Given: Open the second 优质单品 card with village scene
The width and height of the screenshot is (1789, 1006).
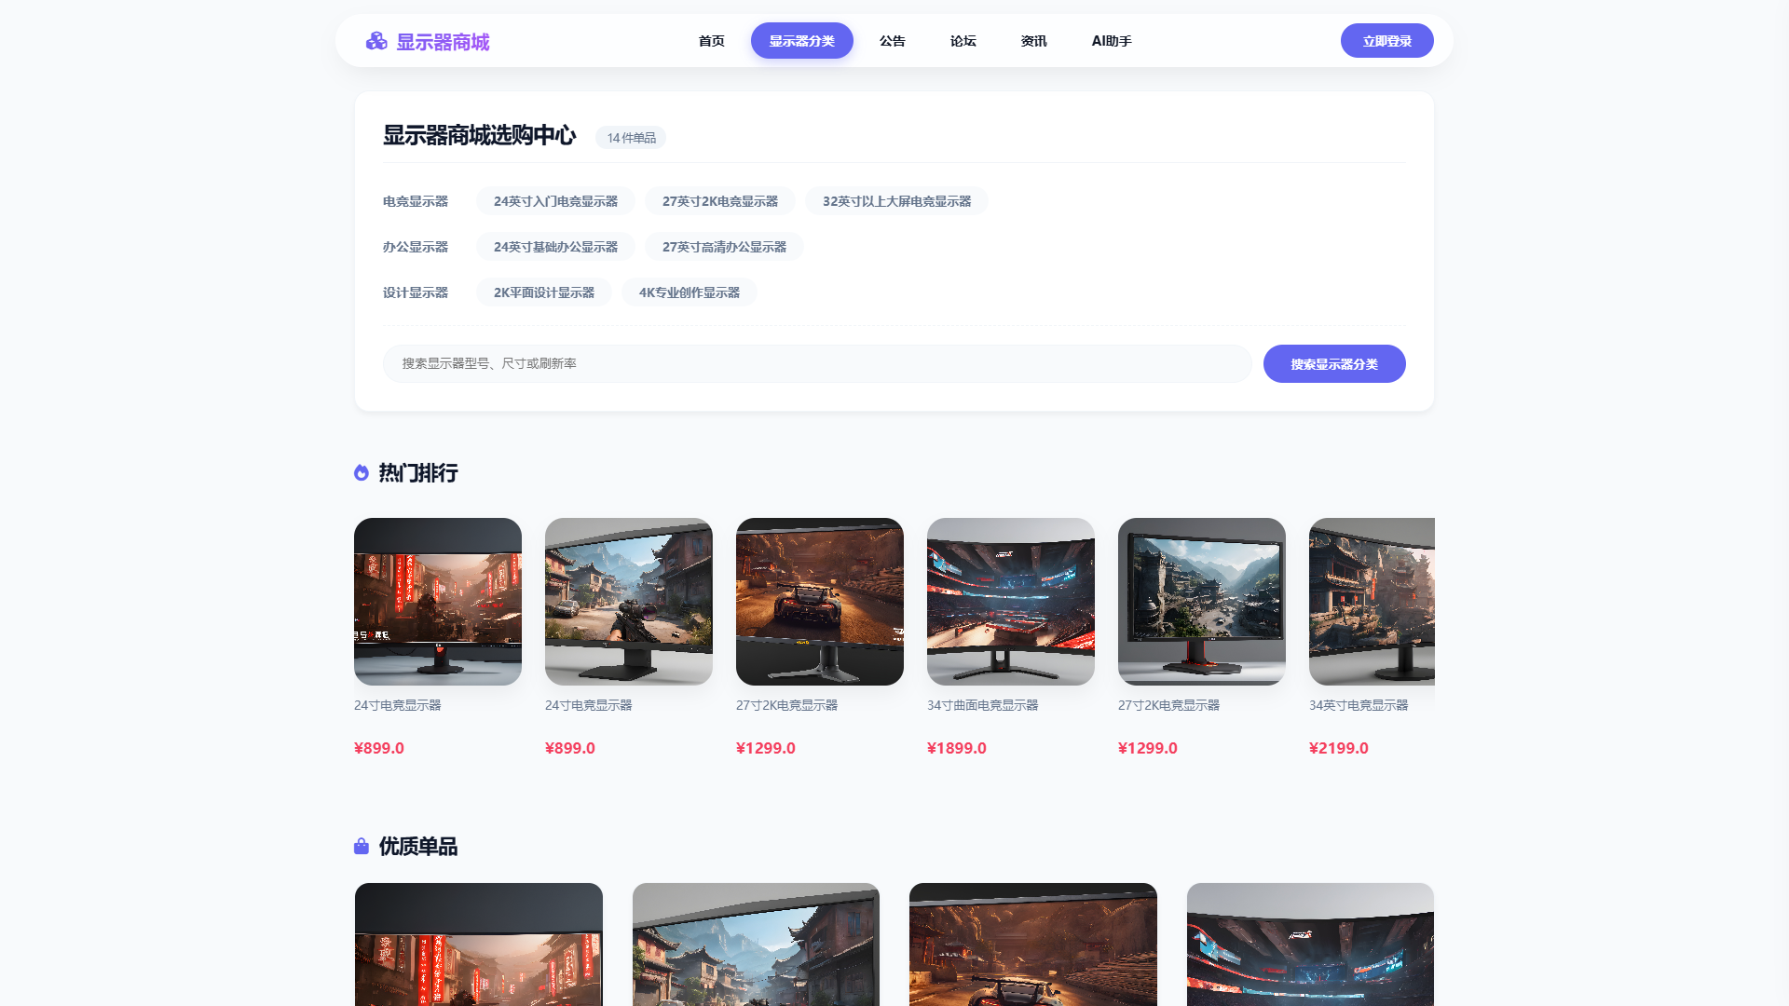Looking at the screenshot, I should click(756, 945).
